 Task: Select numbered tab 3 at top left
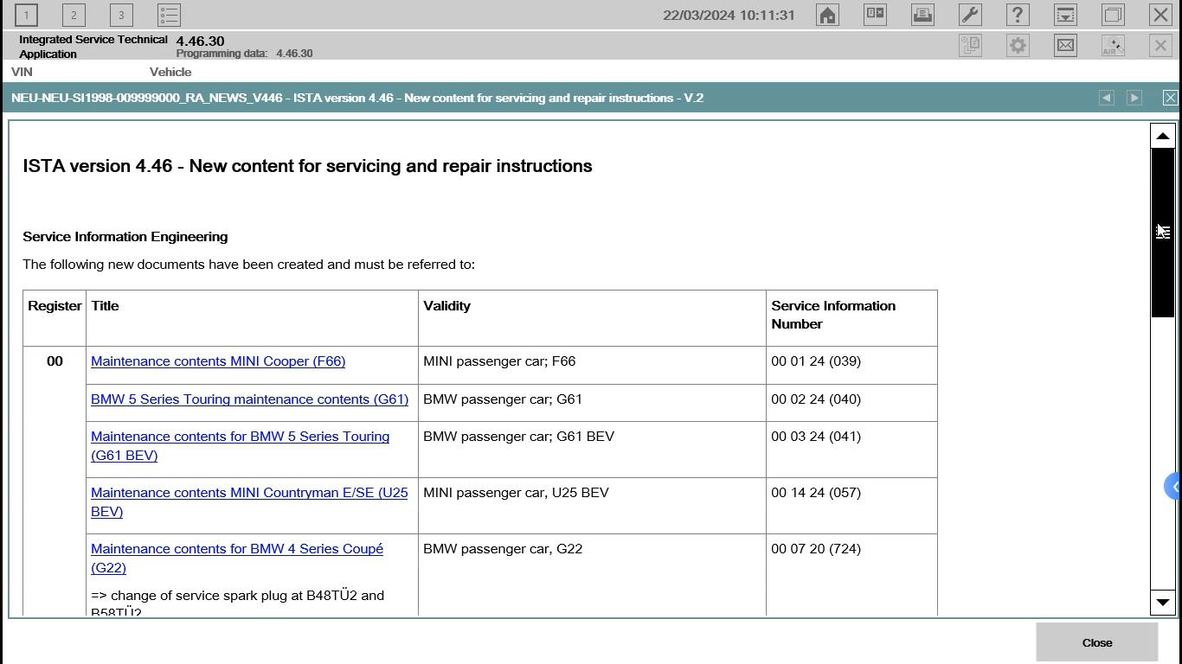(x=121, y=15)
